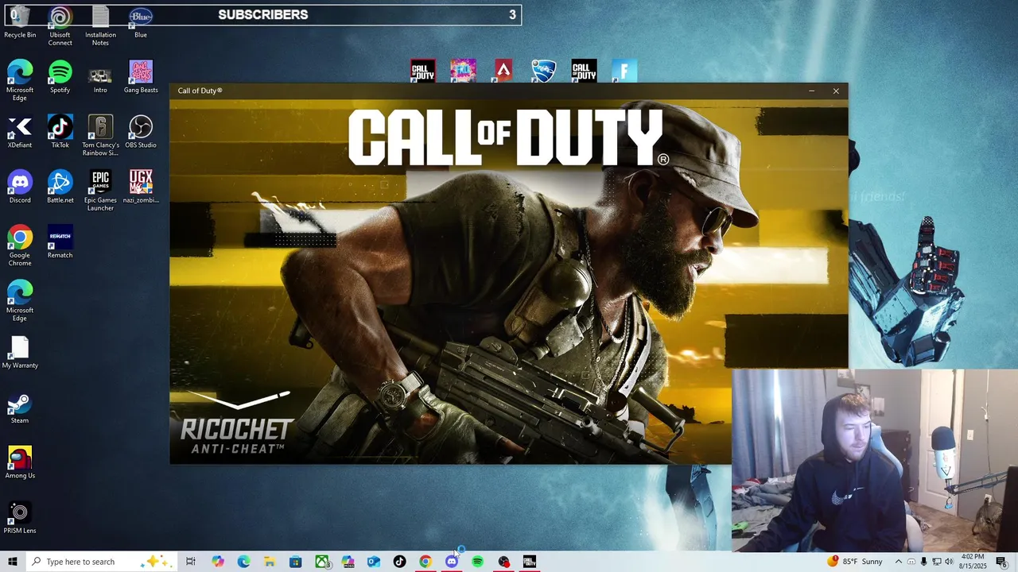Open the Windows Start menu
This screenshot has width=1018, height=572.
pos(13,562)
